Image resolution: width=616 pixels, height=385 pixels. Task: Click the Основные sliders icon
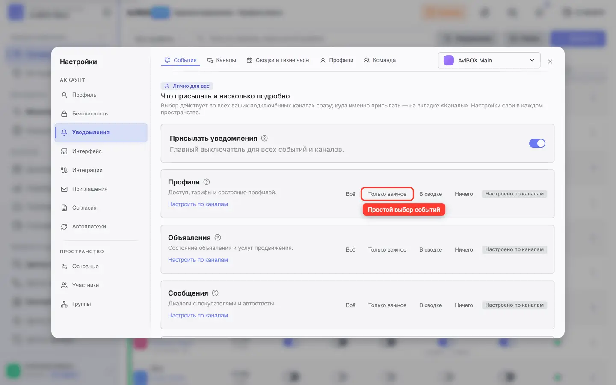tap(64, 267)
